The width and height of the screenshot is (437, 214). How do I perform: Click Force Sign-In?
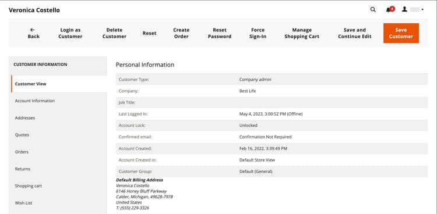click(x=258, y=33)
